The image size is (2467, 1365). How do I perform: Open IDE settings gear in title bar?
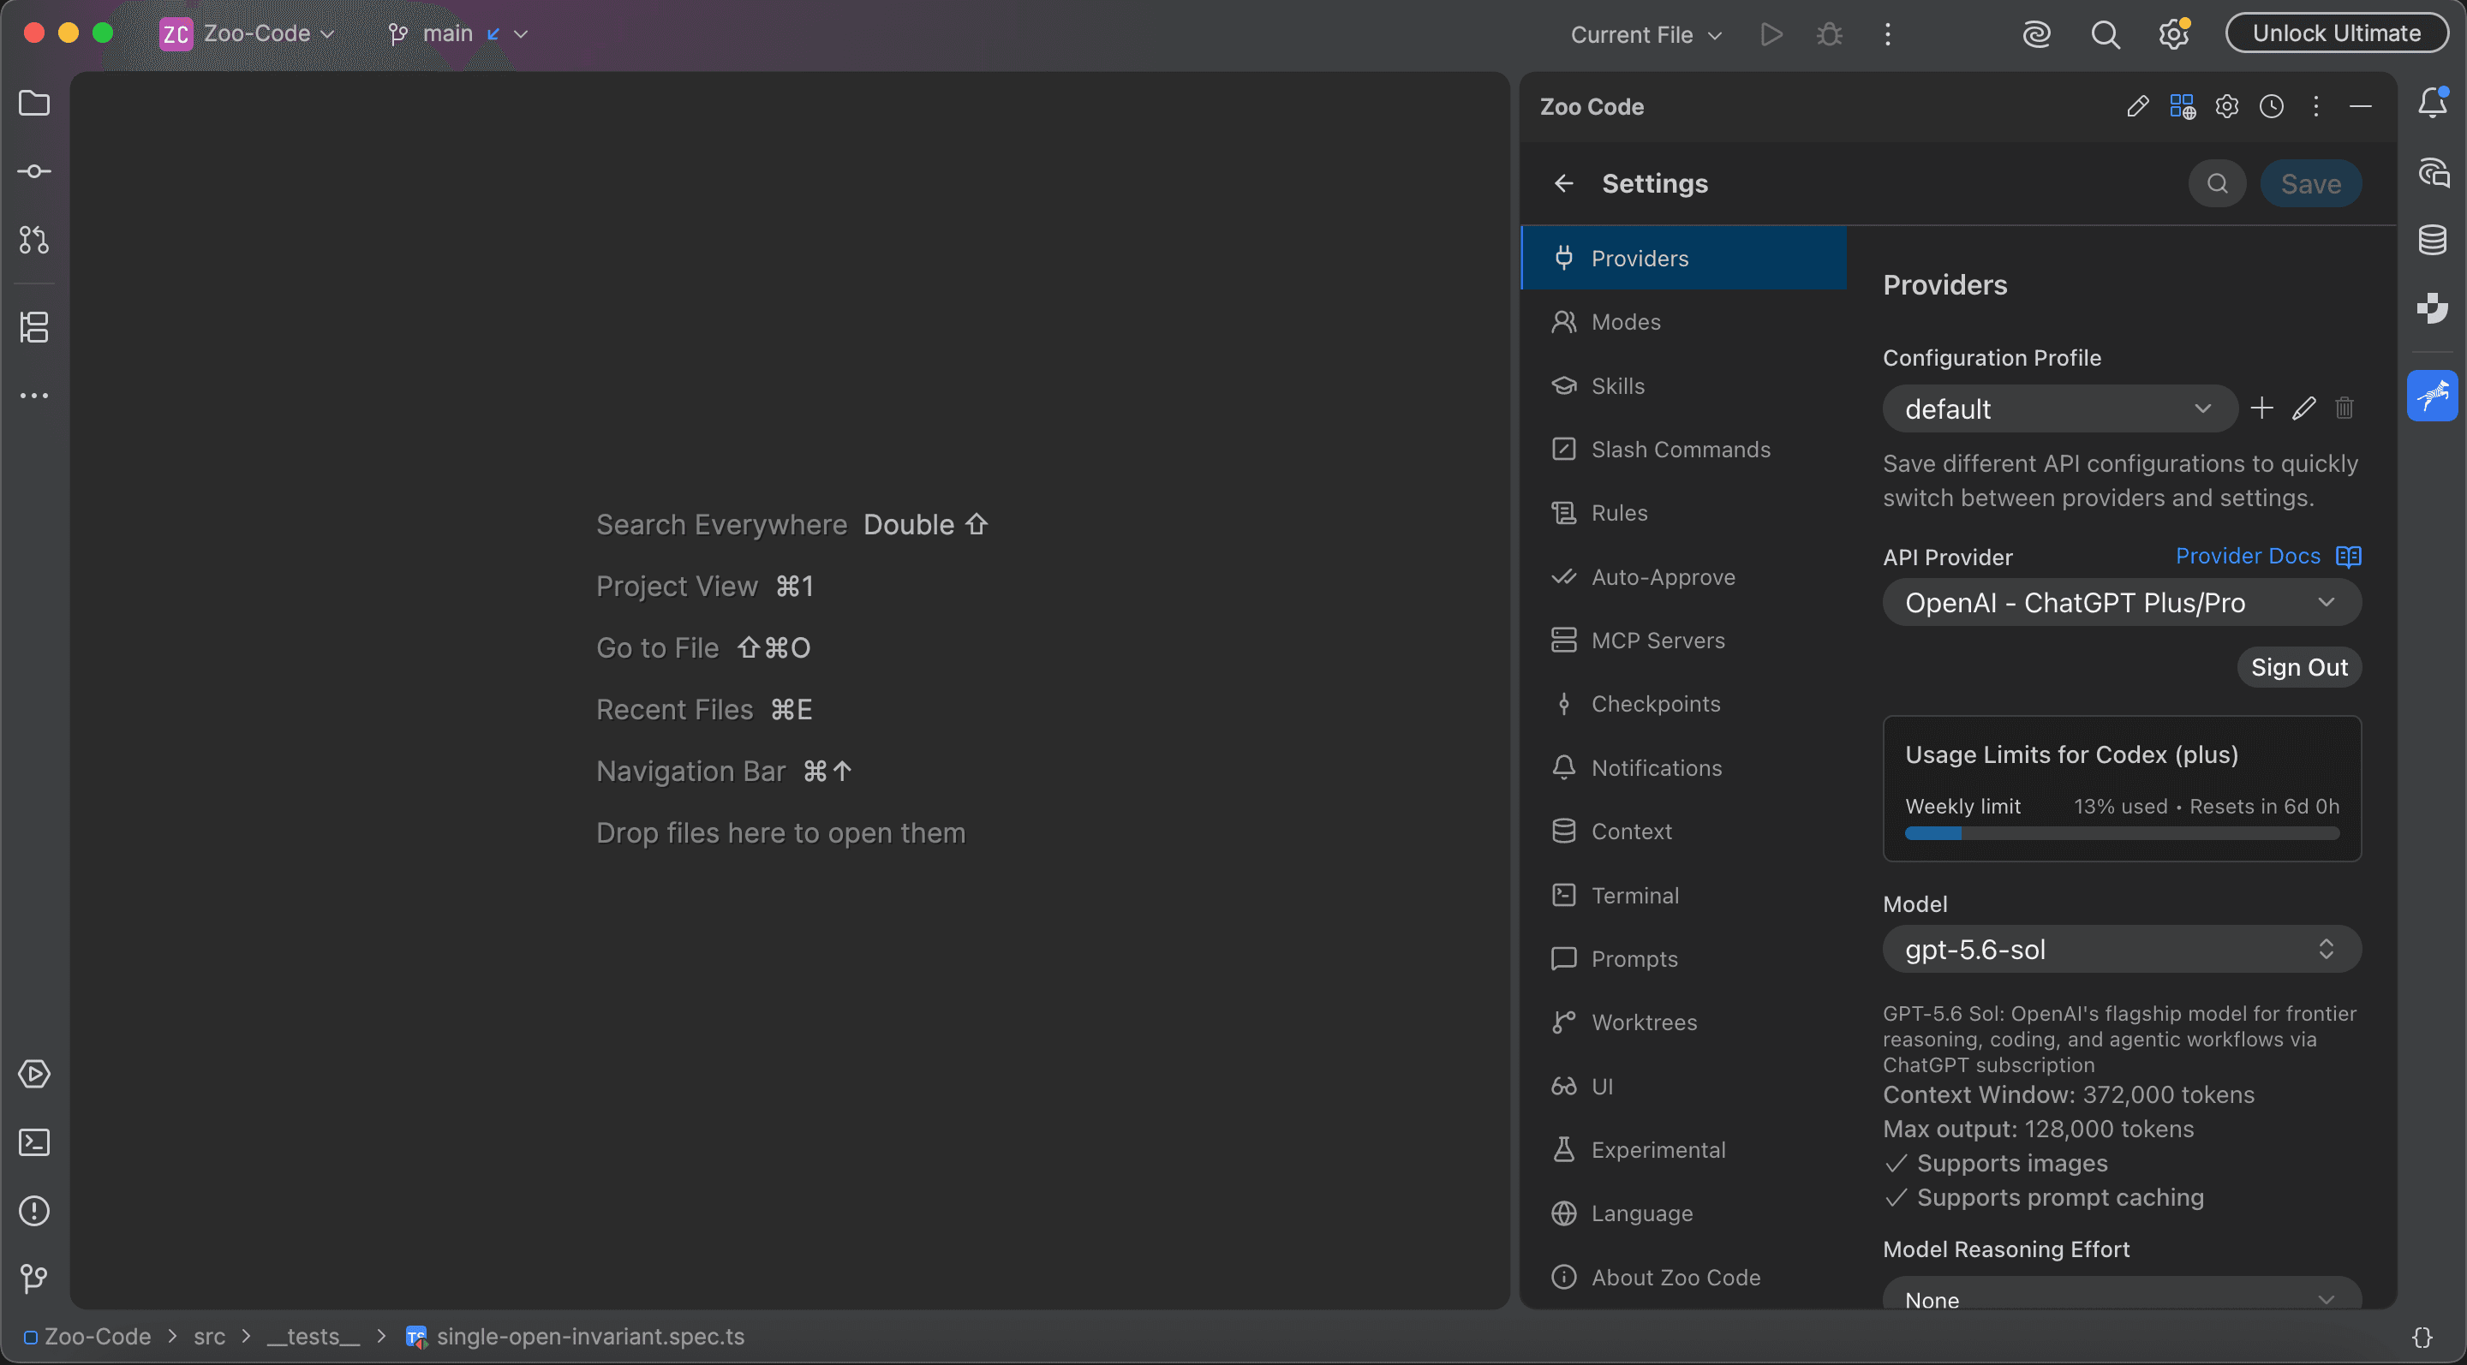[x=2174, y=34]
